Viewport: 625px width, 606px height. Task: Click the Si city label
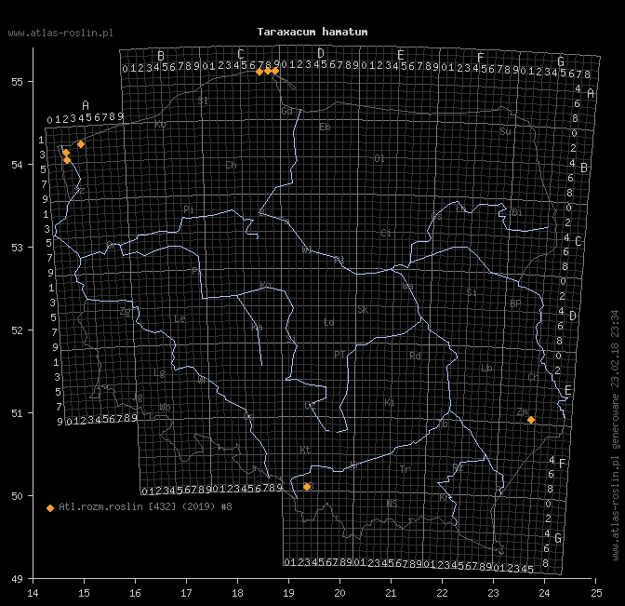pyautogui.click(x=472, y=292)
